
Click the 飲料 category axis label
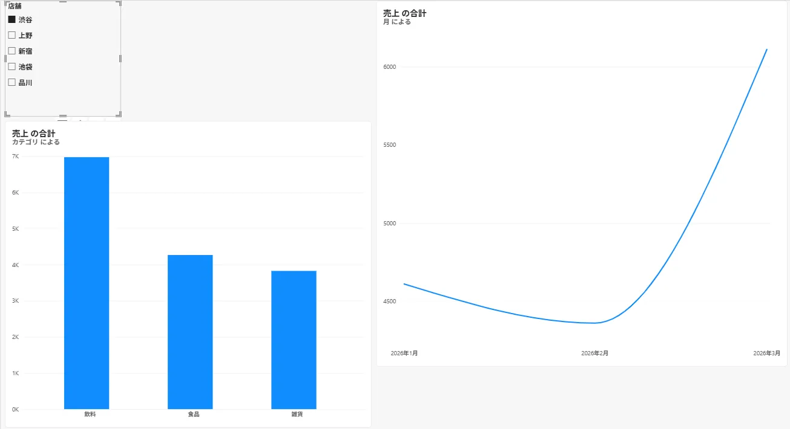pyautogui.click(x=90, y=414)
